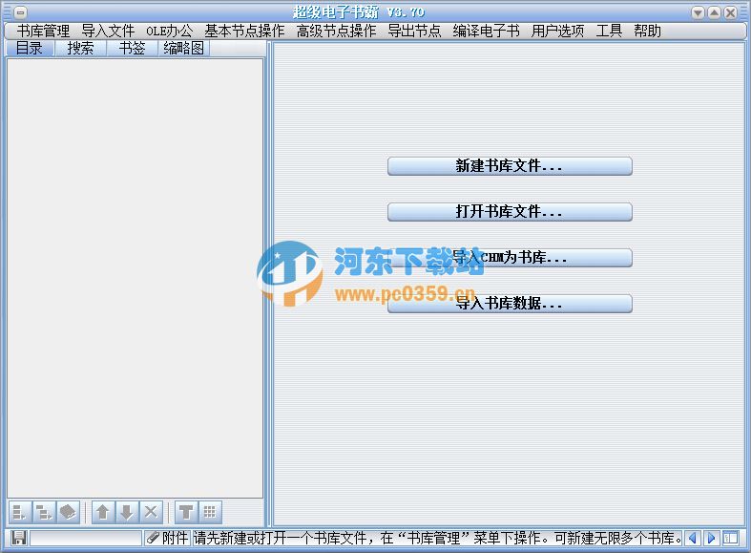The image size is (751, 553).
Task: Open the 附件 attachment button
Action: coord(168,538)
